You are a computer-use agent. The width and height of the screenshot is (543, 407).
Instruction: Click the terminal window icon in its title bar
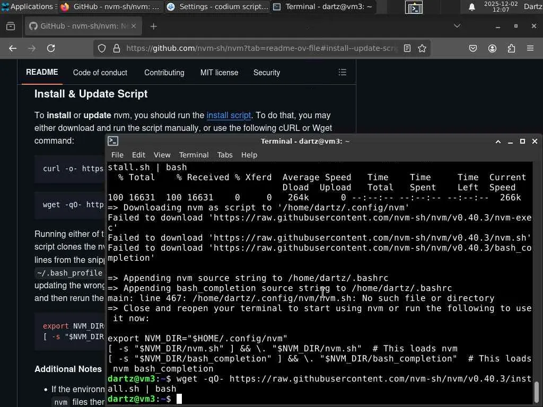(113, 141)
